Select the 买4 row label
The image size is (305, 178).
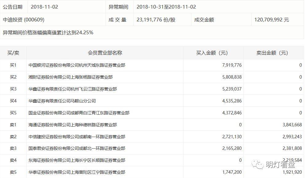tap(13, 101)
